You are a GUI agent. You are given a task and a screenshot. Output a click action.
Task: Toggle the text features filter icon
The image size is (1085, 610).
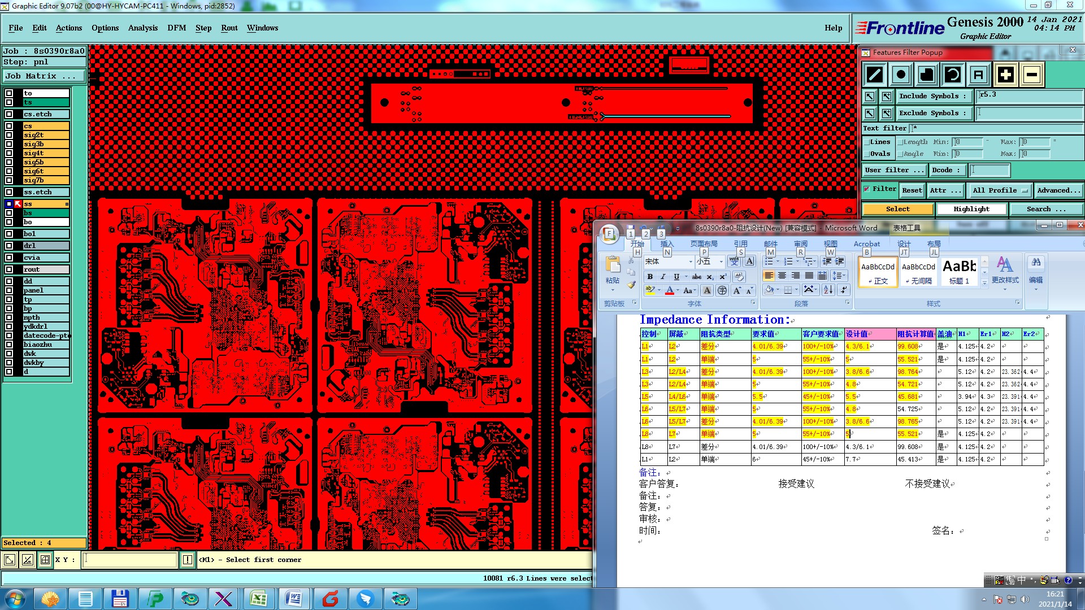coord(979,75)
